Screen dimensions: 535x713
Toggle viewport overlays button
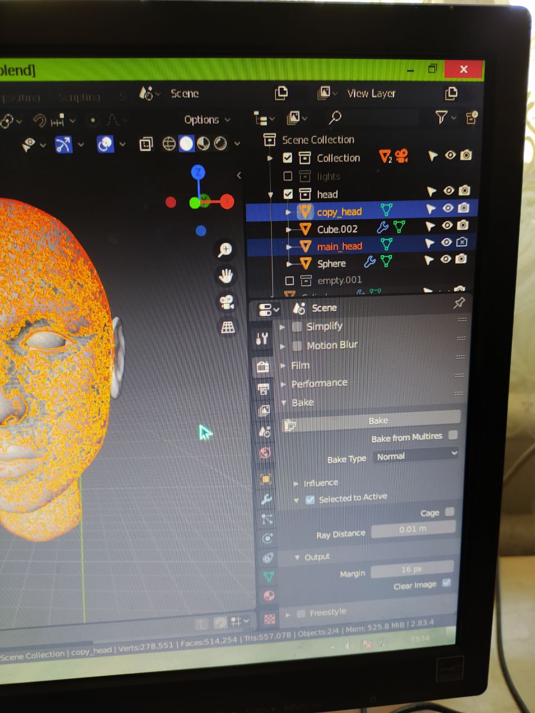pyautogui.click(x=105, y=145)
